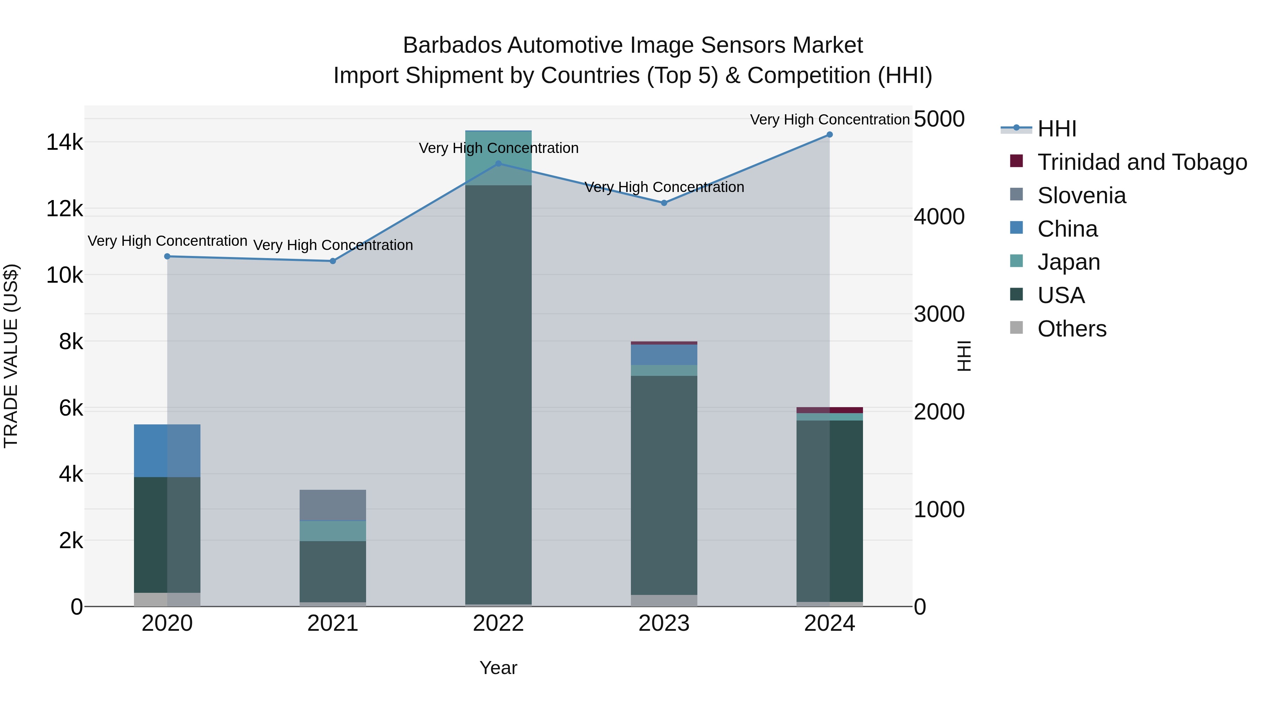Screen dimensions: 1266x712
Task: Click the maroon Trinidad and Tobago color swatch
Action: click(1016, 161)
